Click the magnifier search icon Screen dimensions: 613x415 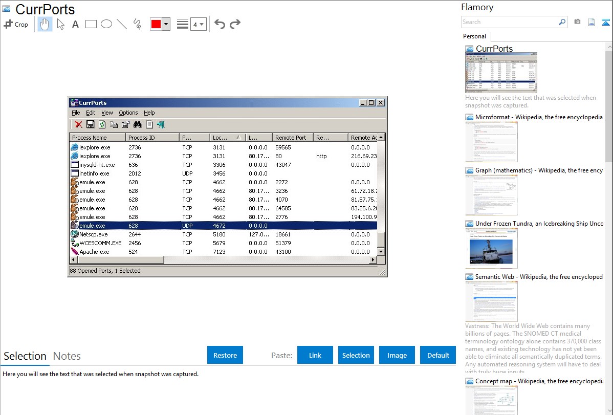click(562, 22)
